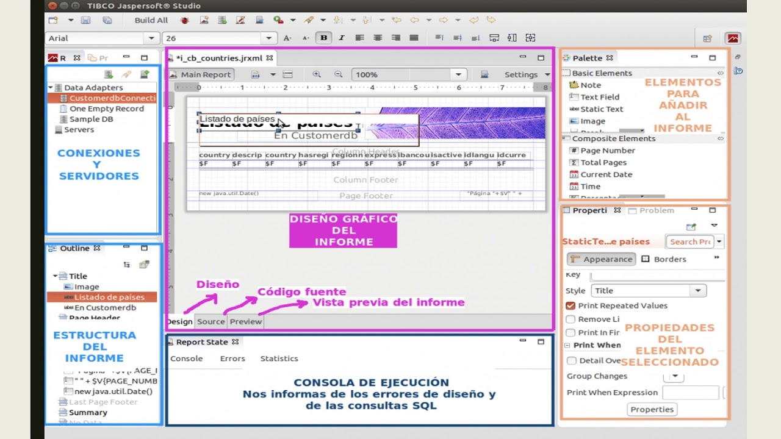Pick Time element in Palette
The image size is (781, 439).
(x=585, y=187)
